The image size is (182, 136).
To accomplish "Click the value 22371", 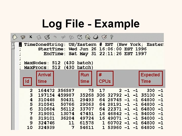I will click(115, 109).
